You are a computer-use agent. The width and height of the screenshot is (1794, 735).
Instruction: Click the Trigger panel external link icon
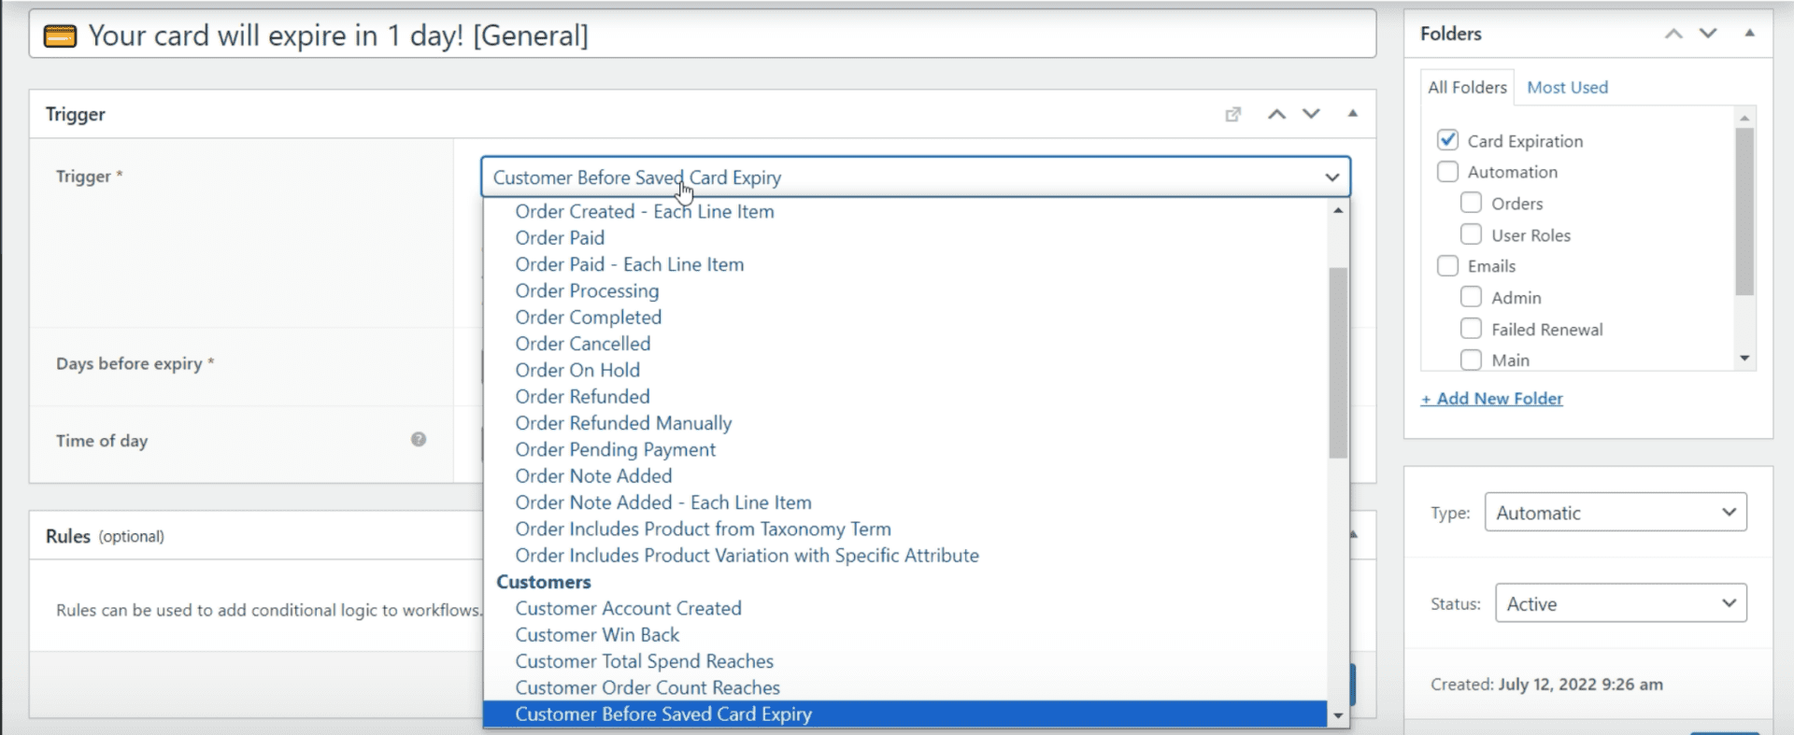1232,114
